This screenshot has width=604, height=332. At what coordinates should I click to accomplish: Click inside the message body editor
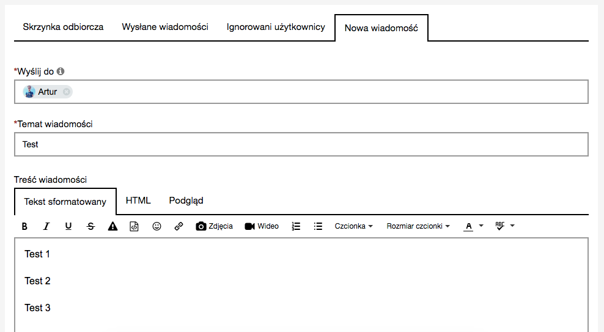click(301, 285)
